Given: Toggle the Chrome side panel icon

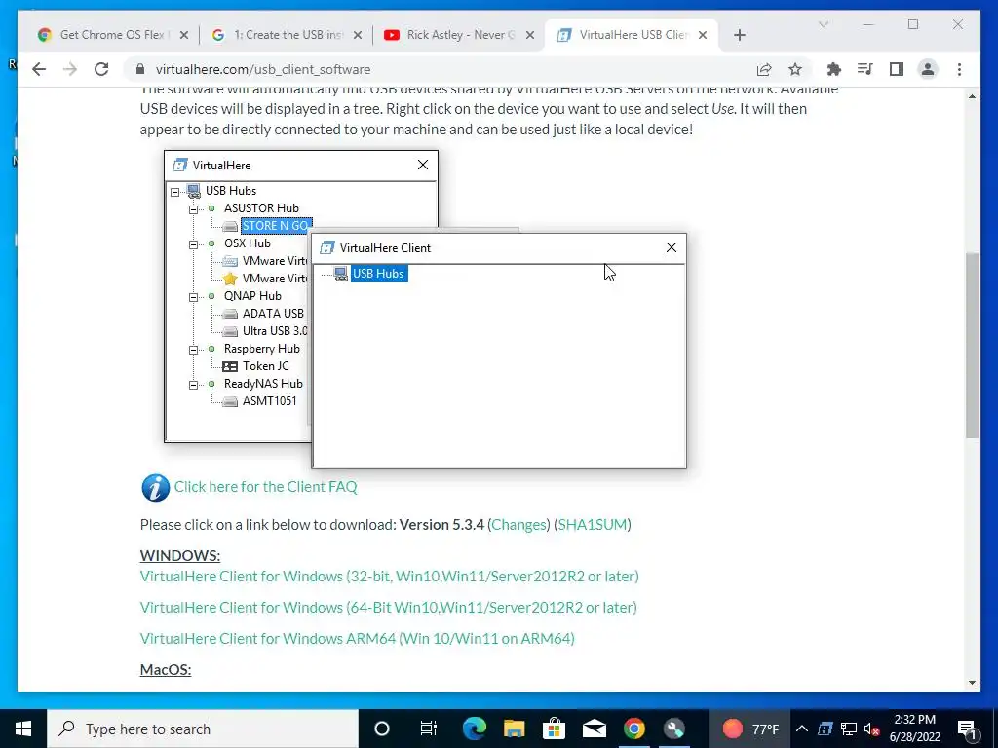Looking at the screenshot, I should 897,69.
